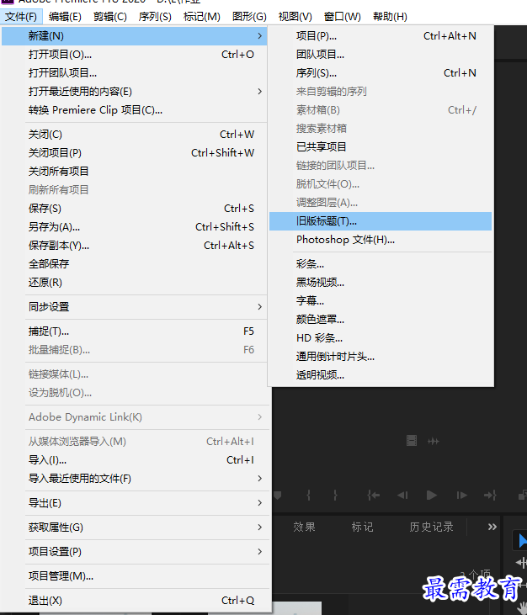Show more panel tabs via double chevron
This screenshot has height=615, width=527.
(x=492, y=527)
